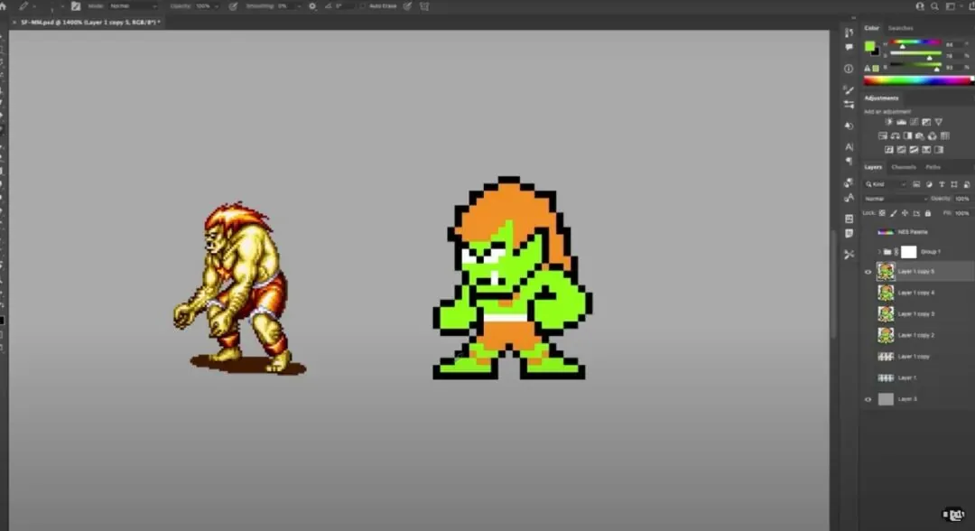Open the pencil Mode dropdown
The height and width of the screenshot is (531, 975).
click(133, 6)
